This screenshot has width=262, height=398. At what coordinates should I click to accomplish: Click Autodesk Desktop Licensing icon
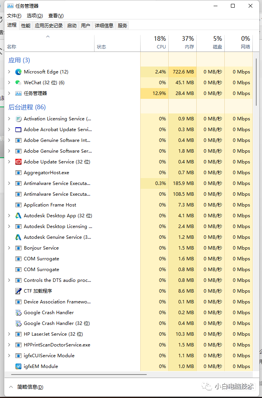(x=18, y=226)
